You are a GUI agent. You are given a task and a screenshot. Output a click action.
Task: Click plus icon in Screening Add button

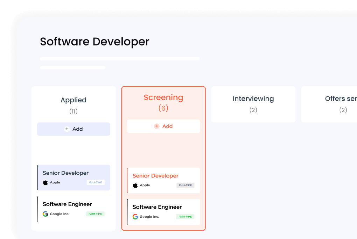point(157,126)
